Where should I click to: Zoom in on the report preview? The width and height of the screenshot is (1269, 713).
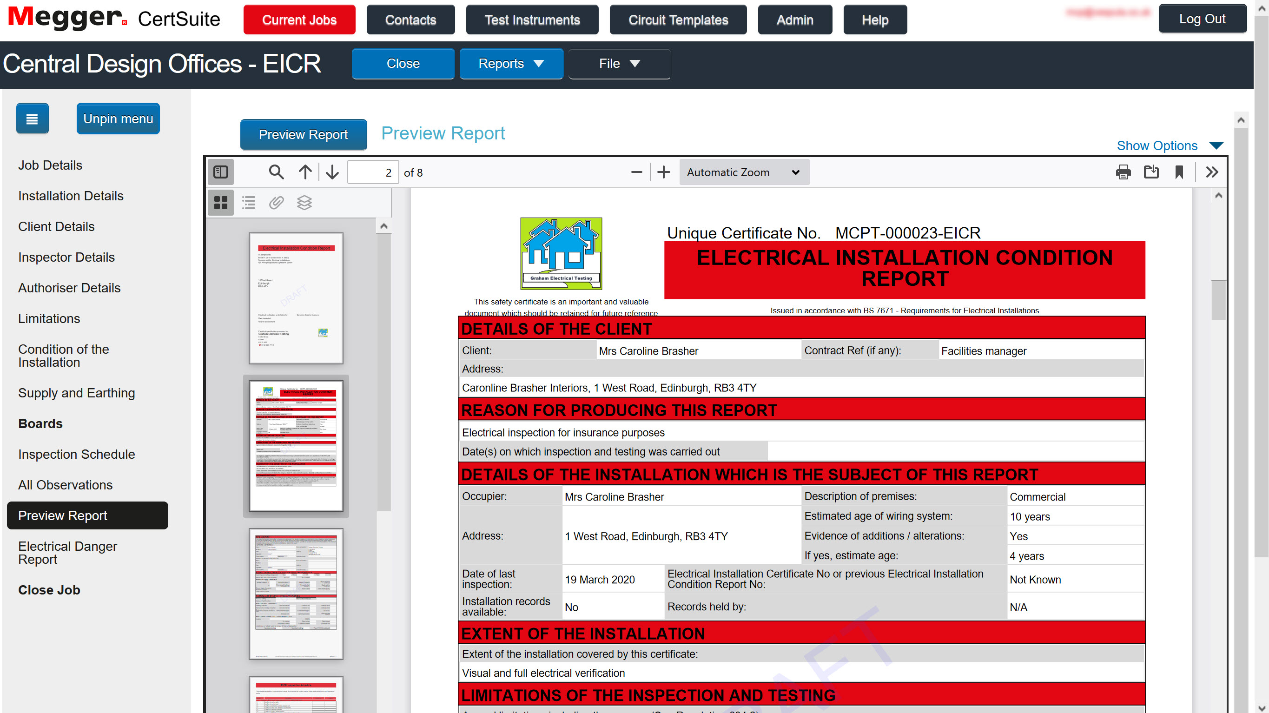point(663,172)
